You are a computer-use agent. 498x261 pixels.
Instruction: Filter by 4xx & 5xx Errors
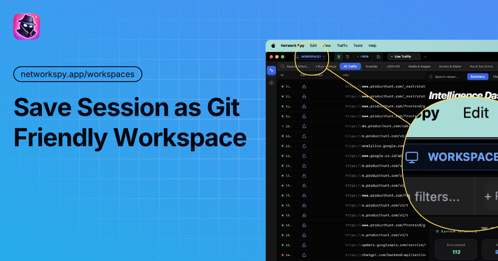(481, 66)
